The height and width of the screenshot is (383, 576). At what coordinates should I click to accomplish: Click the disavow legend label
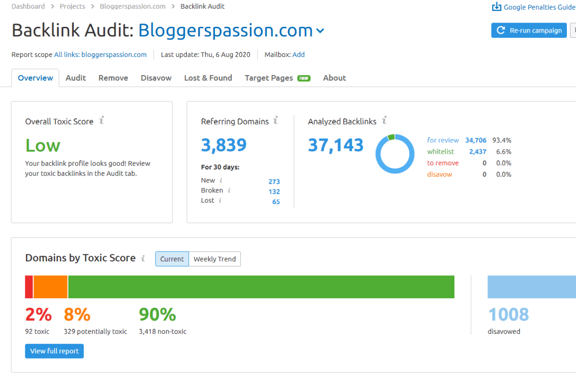[440, 175]
